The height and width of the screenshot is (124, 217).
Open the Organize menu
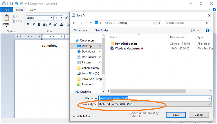(x=81, y=31)
